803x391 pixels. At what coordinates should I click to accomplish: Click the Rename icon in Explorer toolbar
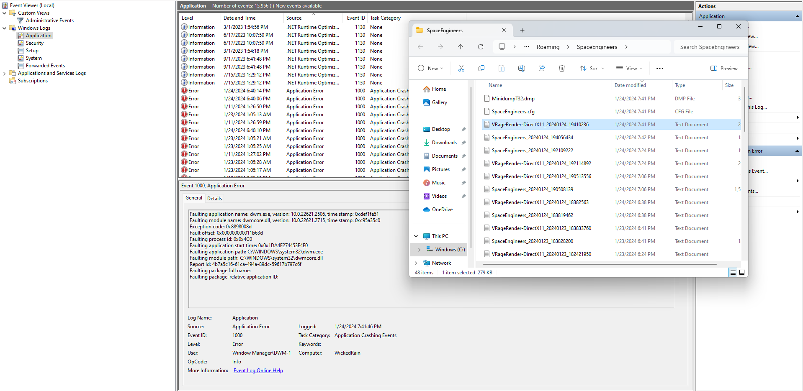coord(521,69)
